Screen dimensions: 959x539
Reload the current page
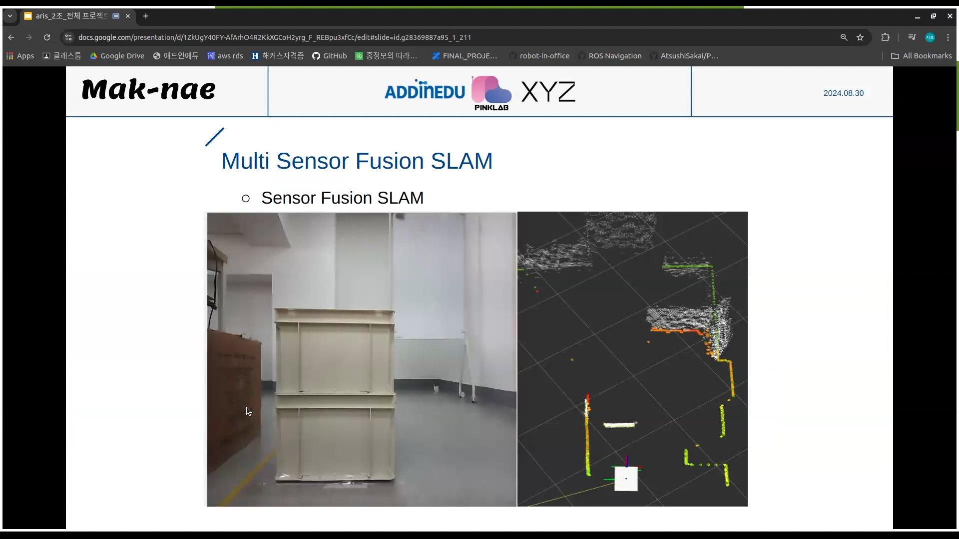point(47,37)
